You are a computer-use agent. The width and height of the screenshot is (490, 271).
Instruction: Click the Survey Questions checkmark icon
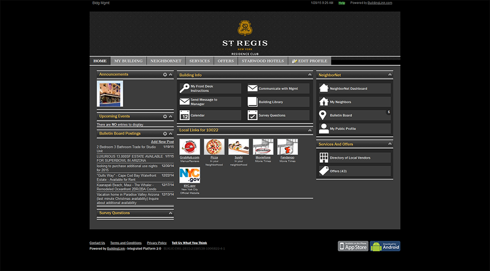253,115
